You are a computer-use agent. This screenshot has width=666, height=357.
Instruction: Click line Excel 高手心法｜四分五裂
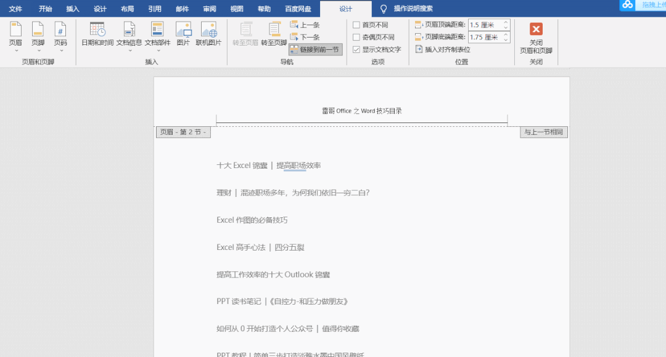(x=260, y=247)
